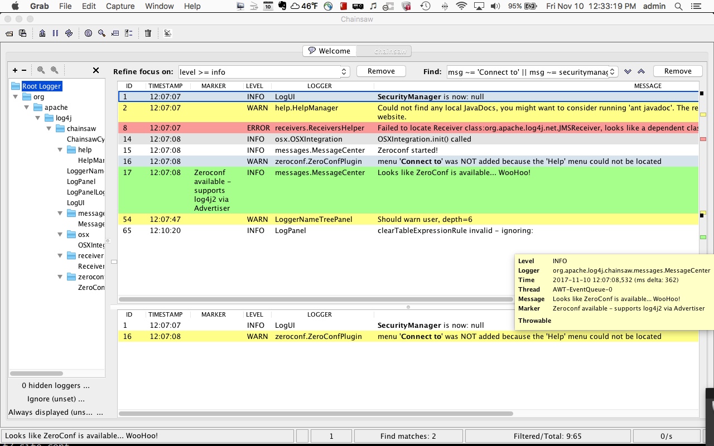
Task: Click the satellite dish receivers icon
Action: pyautogui.click(x=167, y=33)
